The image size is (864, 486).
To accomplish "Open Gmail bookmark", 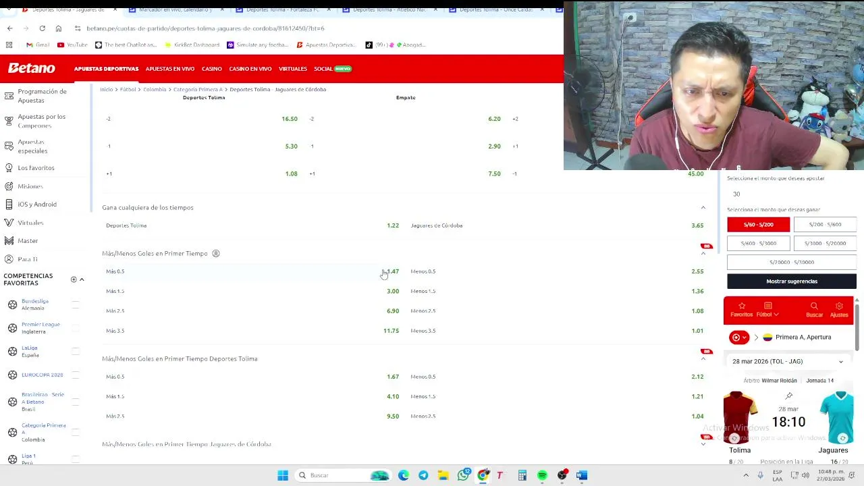I will pyautogui.click(x=38, y=45).
